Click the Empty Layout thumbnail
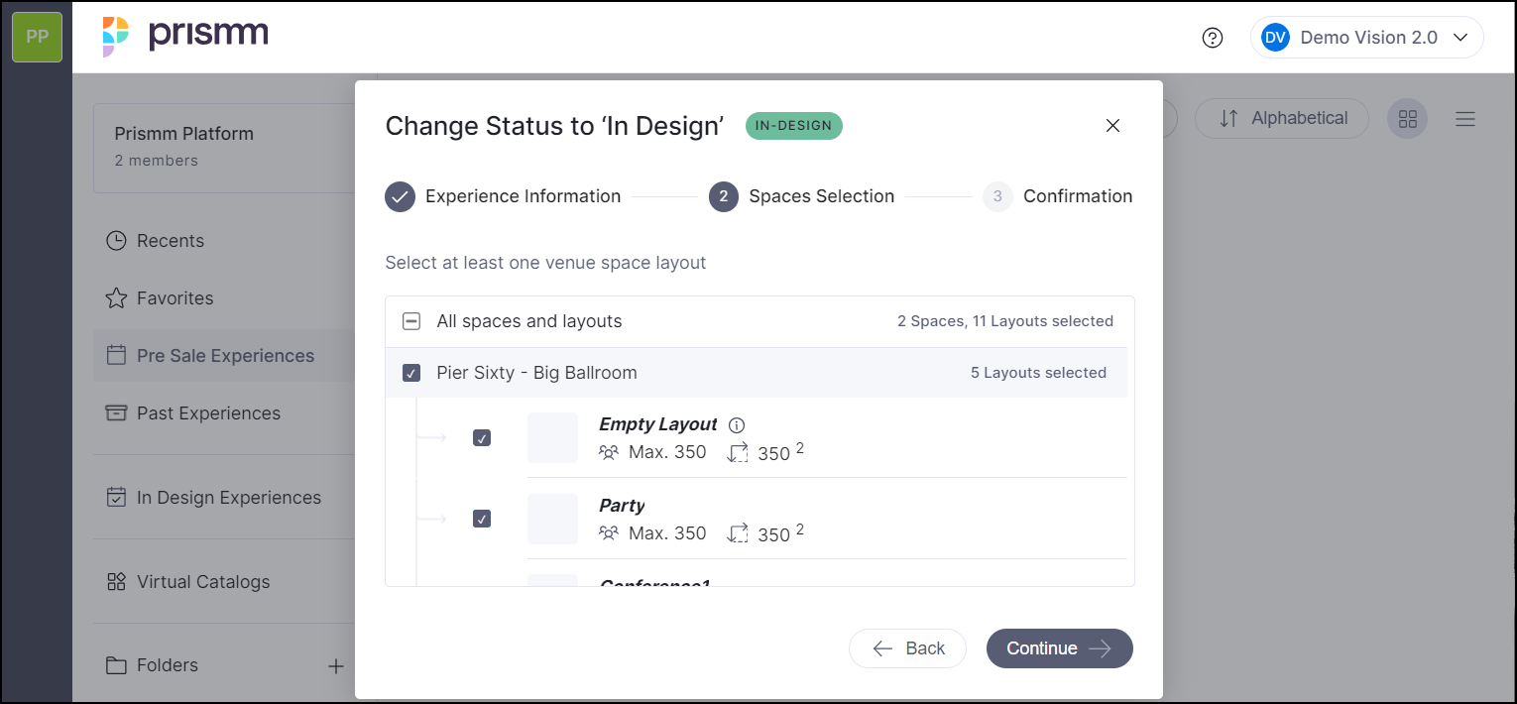The image size is (1517, 704). click(x=552, y=438)
